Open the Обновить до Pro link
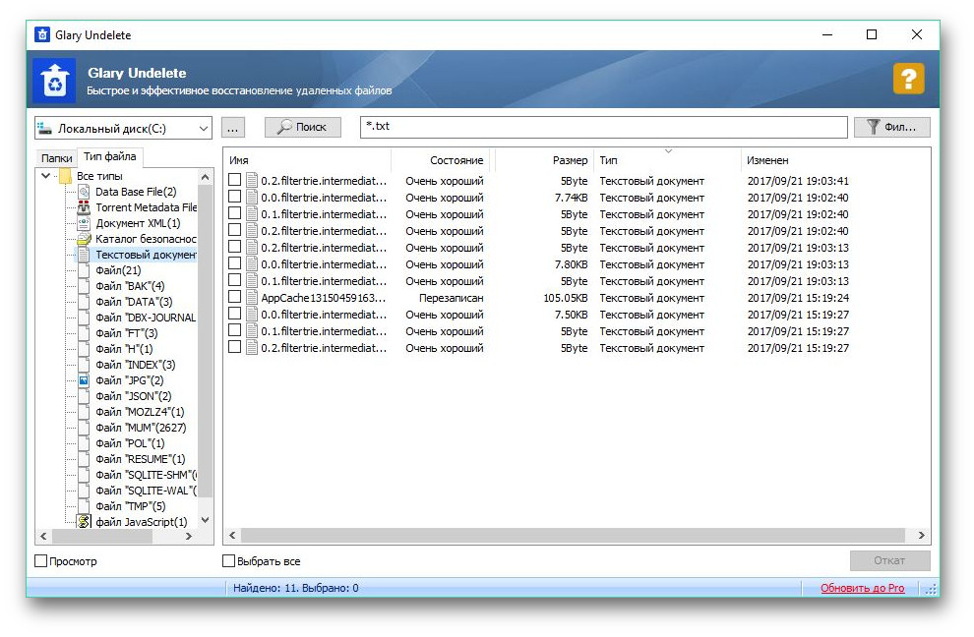 862,588
